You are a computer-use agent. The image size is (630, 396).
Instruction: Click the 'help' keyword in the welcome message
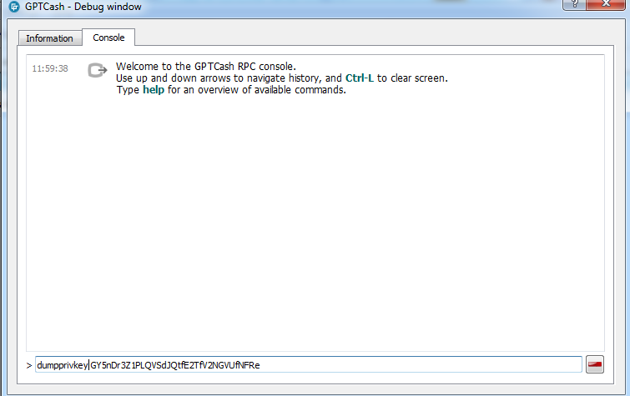click(154, 89)
